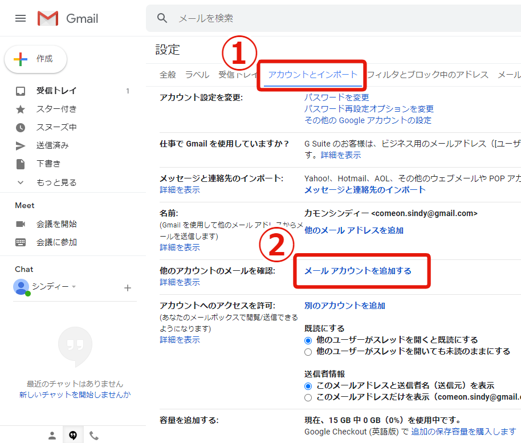This screenshot has height=443, width=521.
Task: Click the 作成 compose button
Action: 36,59
